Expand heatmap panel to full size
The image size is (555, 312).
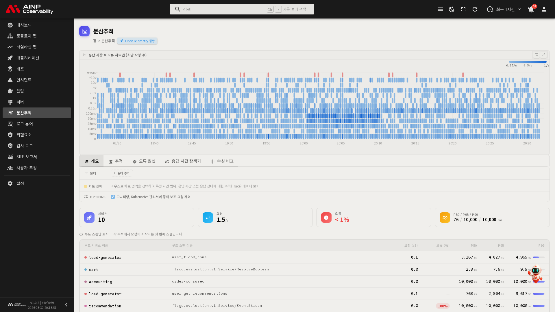click(x=543, y=55)
